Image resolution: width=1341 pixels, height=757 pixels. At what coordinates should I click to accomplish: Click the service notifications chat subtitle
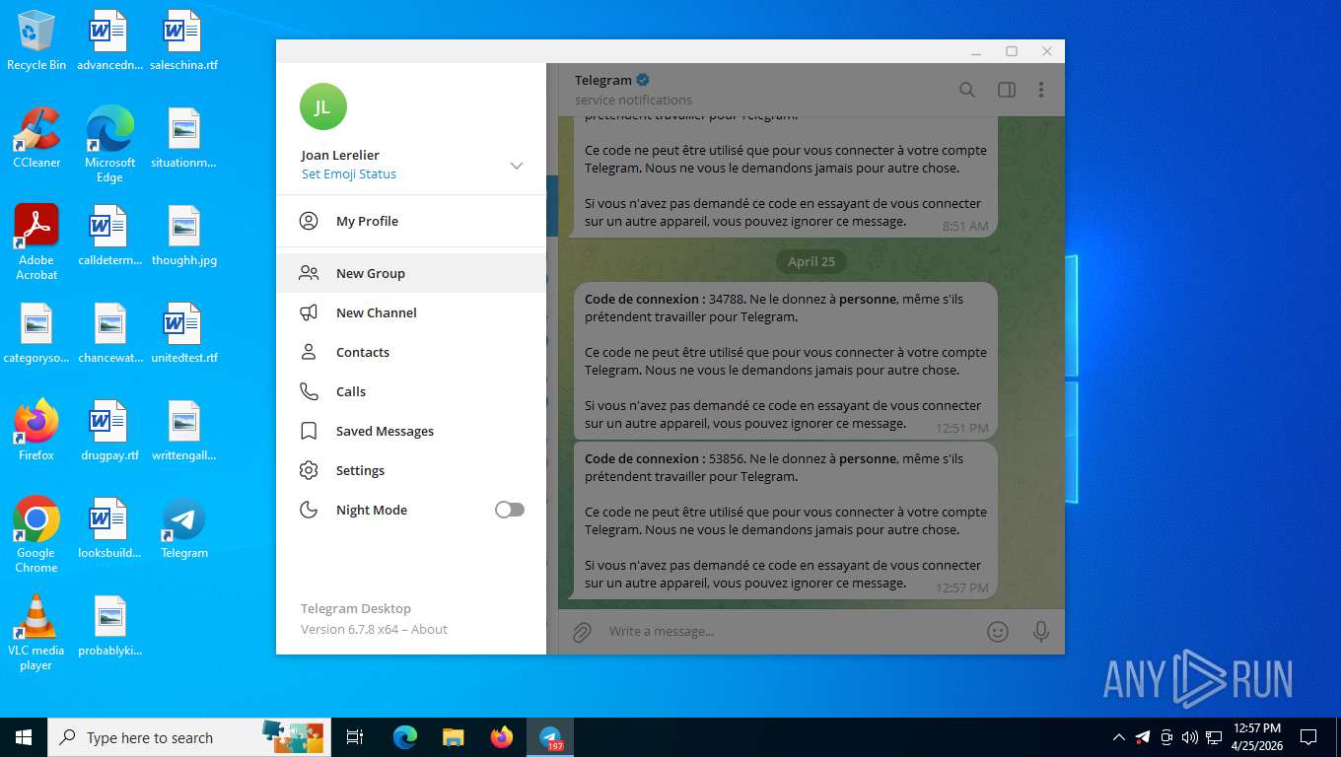pyautogui.click(x=633, y=100)
